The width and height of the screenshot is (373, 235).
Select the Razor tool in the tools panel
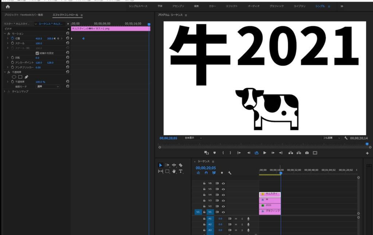tap(181, 165)
